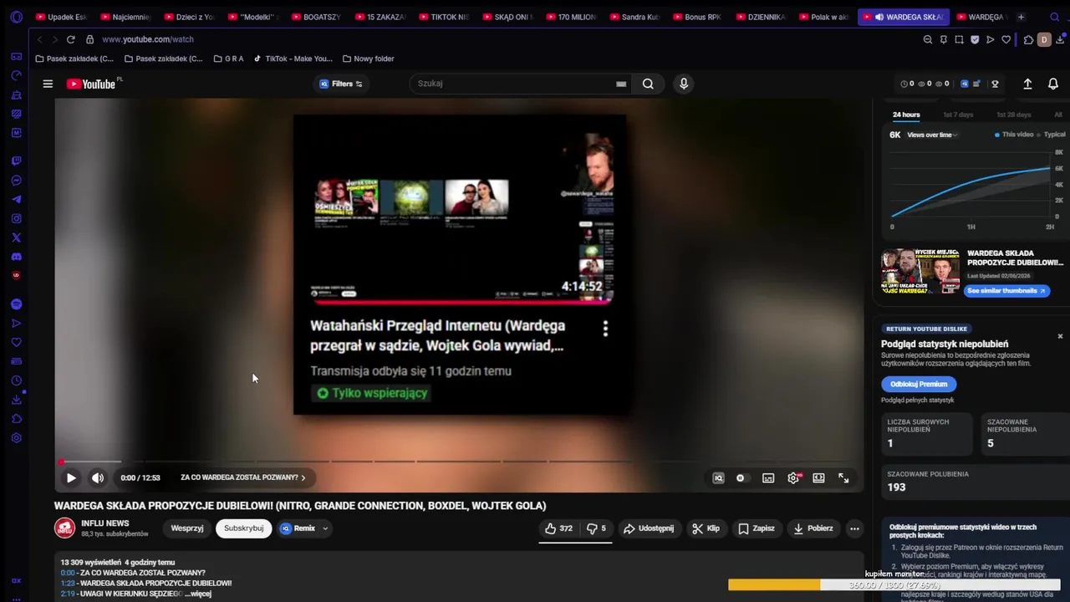
Task: Open browser extensions cube icon
Action: coord(1028,39)
